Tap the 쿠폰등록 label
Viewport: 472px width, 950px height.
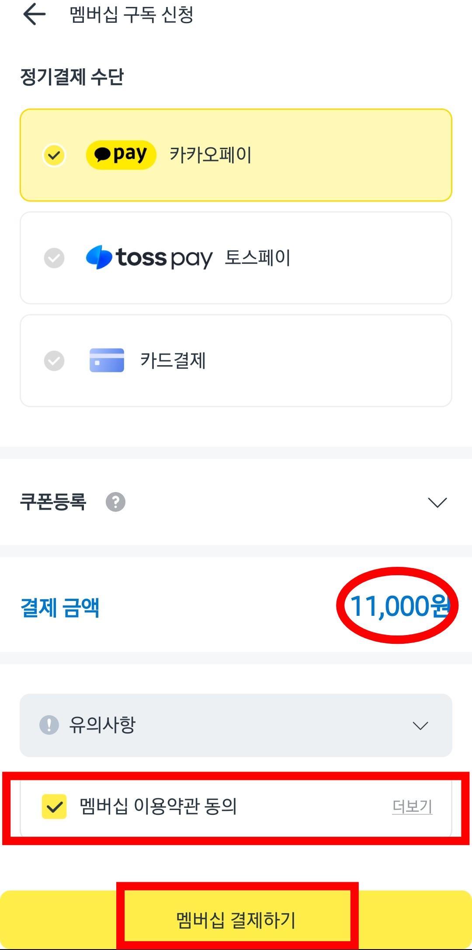(x=53, y=502)
